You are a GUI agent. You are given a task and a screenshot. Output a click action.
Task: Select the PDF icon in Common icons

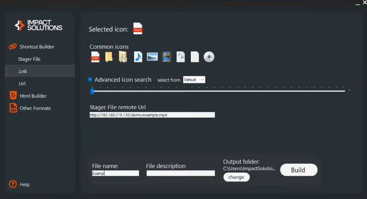95,57
